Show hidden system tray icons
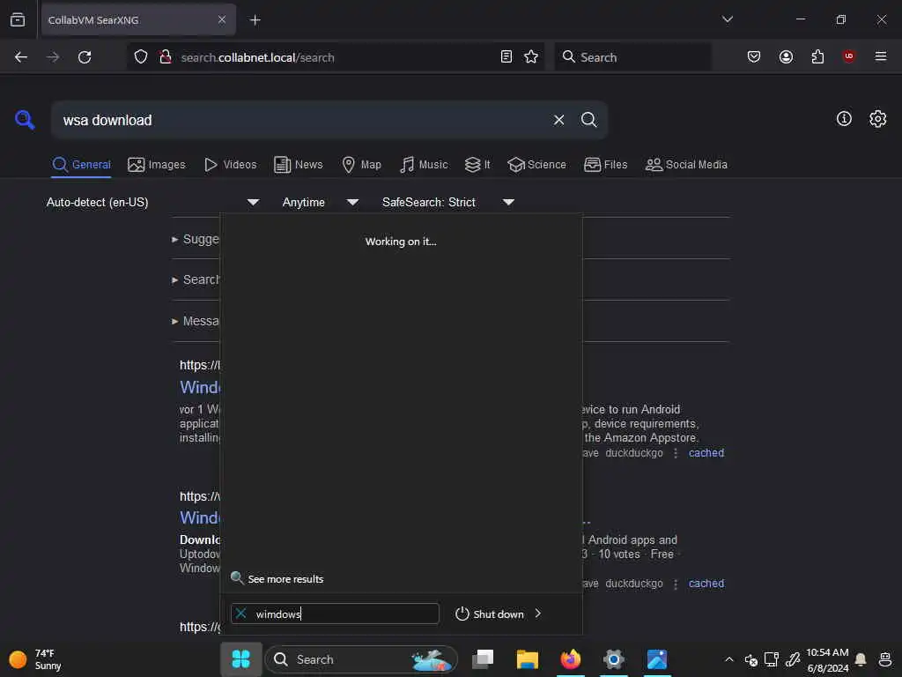This screenshot has height=677, width=902. point(728,659)
